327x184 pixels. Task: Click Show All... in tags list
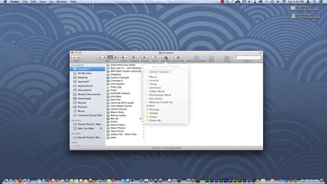pyautogui.click(x=156, y=121)
